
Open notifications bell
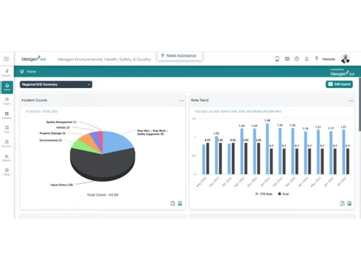[x=307, y=59]
